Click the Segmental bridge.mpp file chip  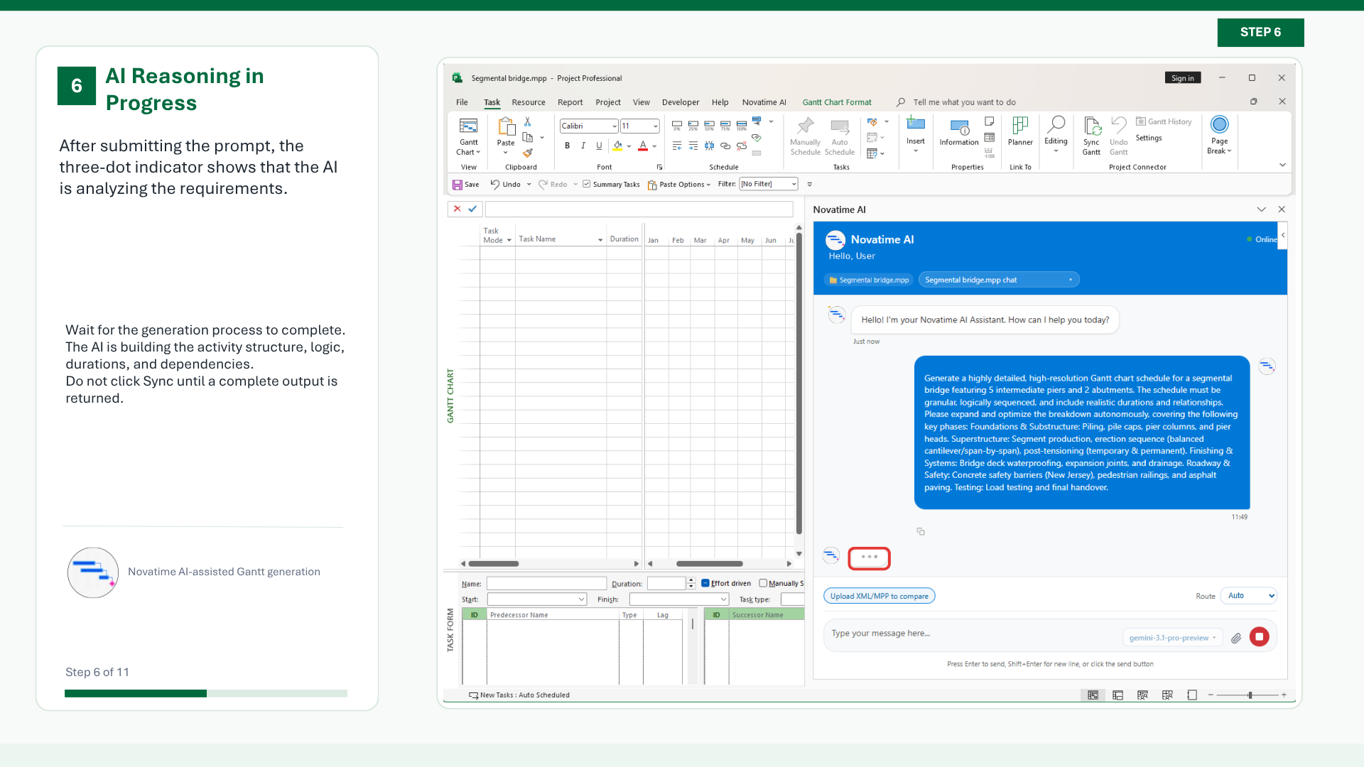(869, 280)
